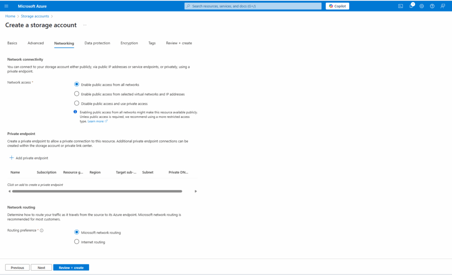Open the notifications bell
452x275 pixels.
(411, 6)
